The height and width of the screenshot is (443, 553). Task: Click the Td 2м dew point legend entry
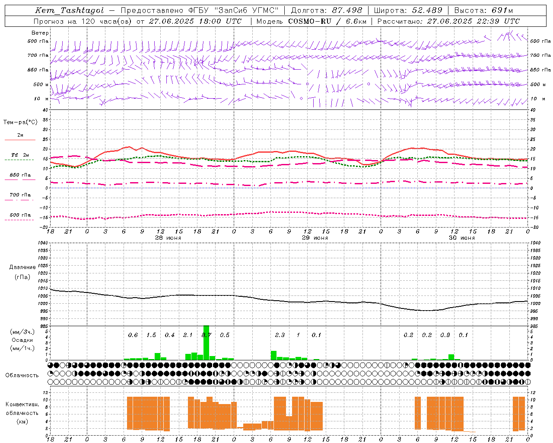pos(20,155)
